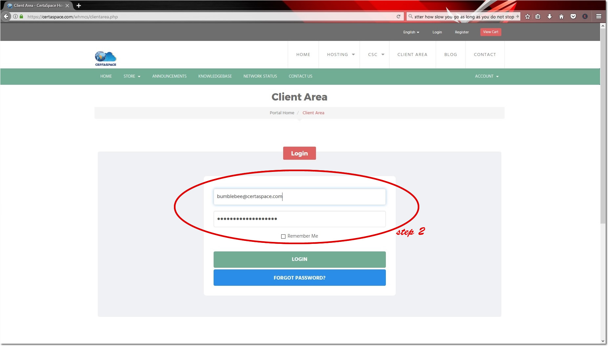Open the site information icon in address bar
Image resolution: width=608 pixels, height=346 pixels.
[15, 16]
